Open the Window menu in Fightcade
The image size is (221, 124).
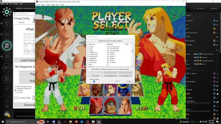[x=16, y=4]
